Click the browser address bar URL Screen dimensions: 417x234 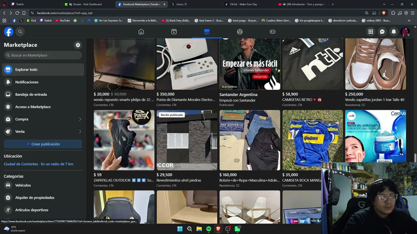pos(65,13)
